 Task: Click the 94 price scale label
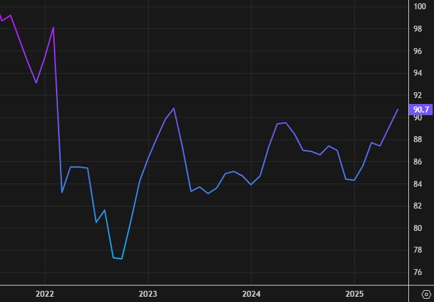click(419, 73)
